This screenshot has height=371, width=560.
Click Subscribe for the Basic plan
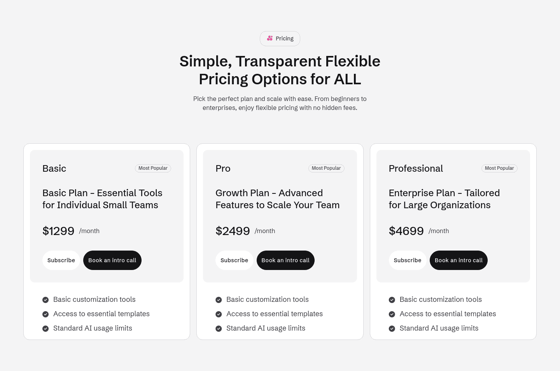[61, 260]
